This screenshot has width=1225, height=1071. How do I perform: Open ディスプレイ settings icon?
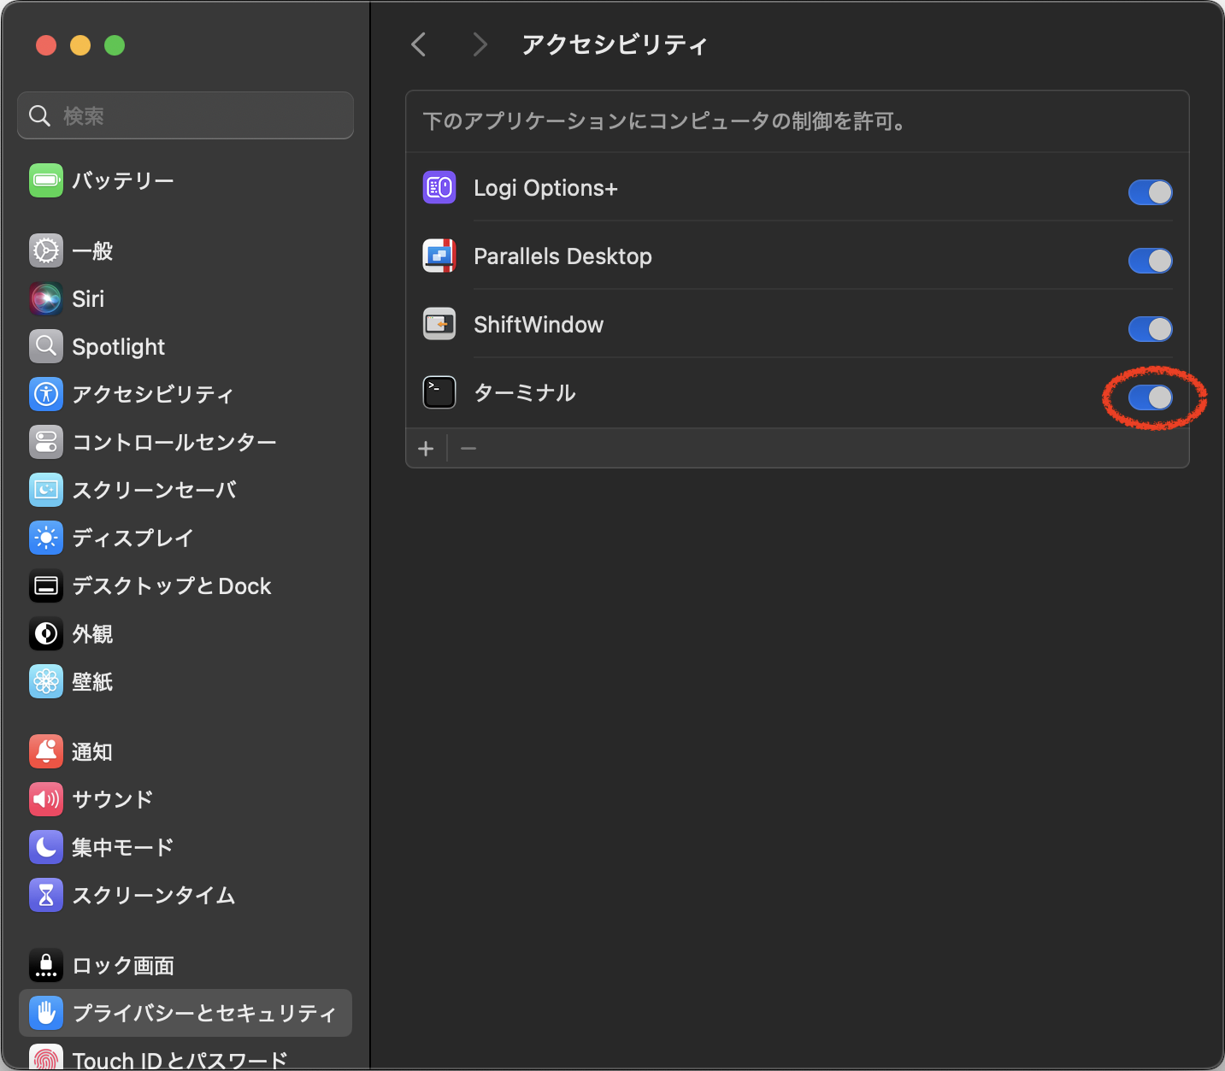coord(46,538)
